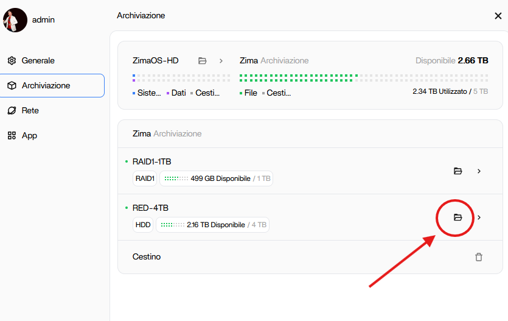Image resolution: width=508 pixels, height=321 pixels.
Task: Expand ZimaOS-HD chevron arrow
Action: coord(221,61)
